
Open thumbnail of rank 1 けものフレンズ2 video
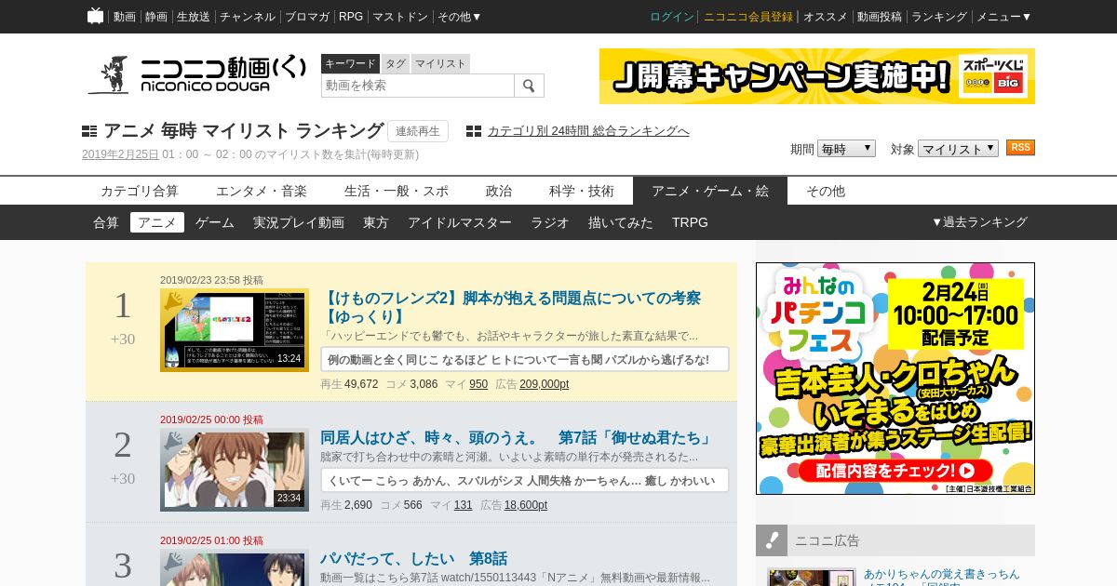coord(235,330)
